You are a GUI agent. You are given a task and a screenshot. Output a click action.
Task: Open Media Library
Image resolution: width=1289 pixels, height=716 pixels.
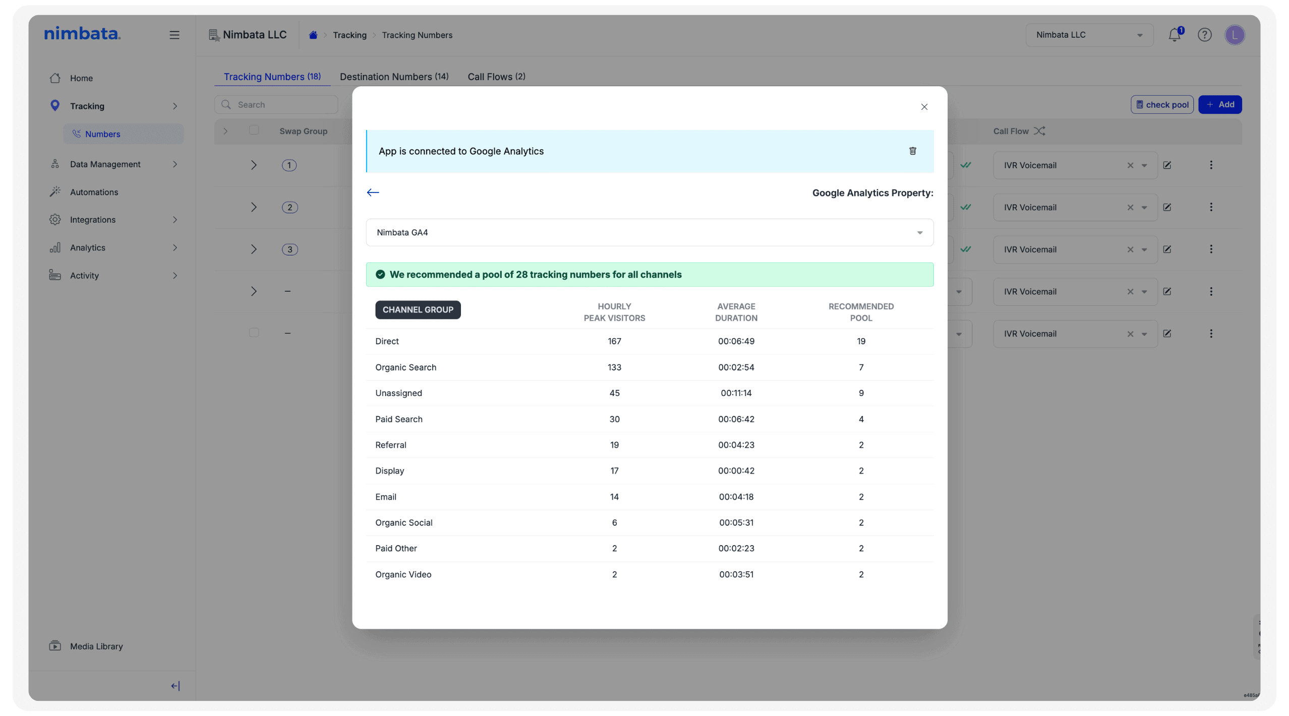click(x=86, y=646)
